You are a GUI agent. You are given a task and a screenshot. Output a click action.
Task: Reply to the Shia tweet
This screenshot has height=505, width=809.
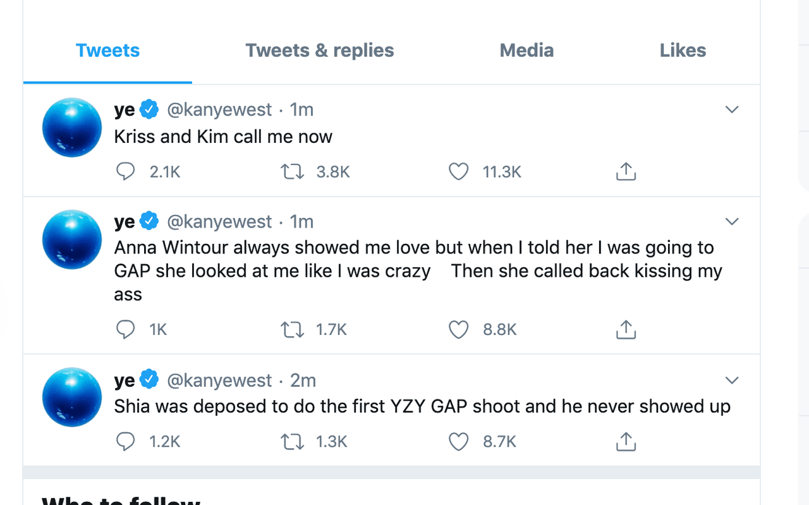click(x=126, y=441)
